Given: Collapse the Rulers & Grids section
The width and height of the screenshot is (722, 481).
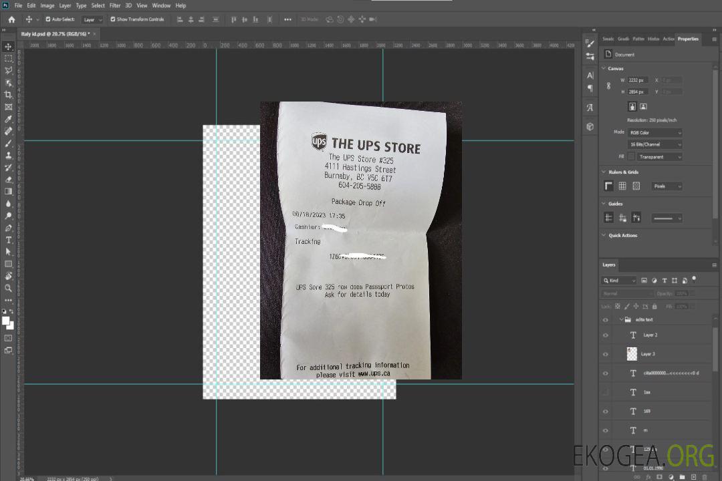Looking at the screenshot, I should coord(604,172).
